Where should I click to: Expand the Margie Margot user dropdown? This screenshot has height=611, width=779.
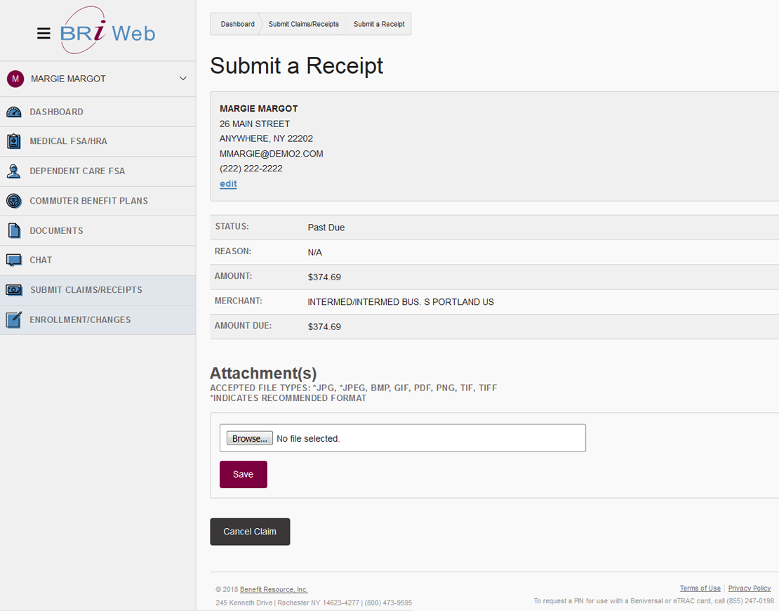click(x=182, y=79)
